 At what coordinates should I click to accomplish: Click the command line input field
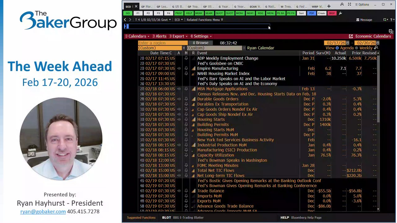click(197, 27)
